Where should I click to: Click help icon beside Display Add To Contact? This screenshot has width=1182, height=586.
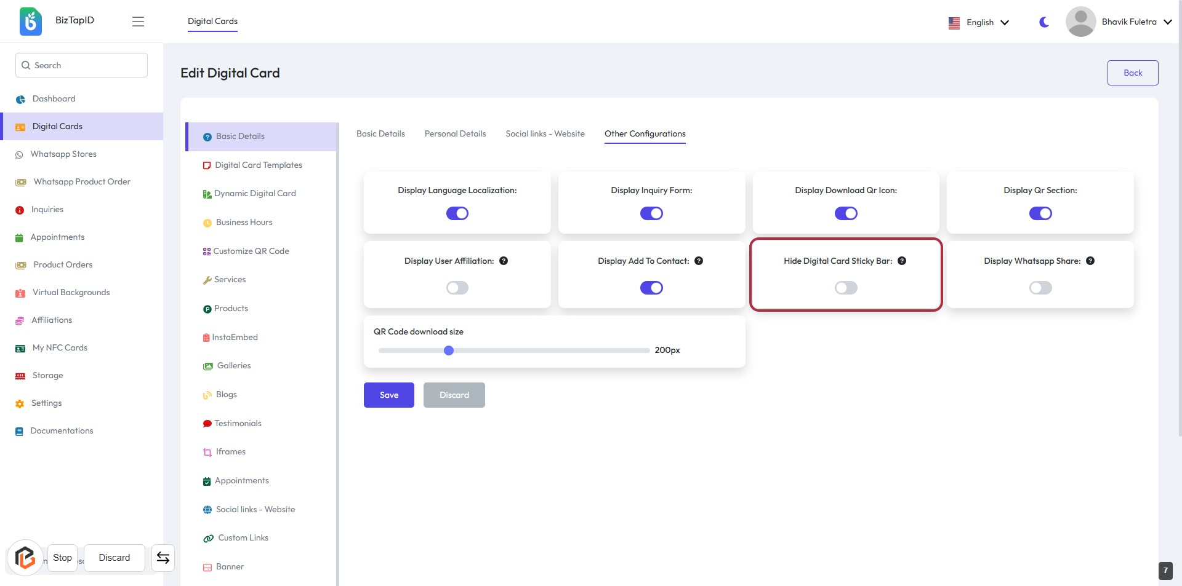pos(699,261)
